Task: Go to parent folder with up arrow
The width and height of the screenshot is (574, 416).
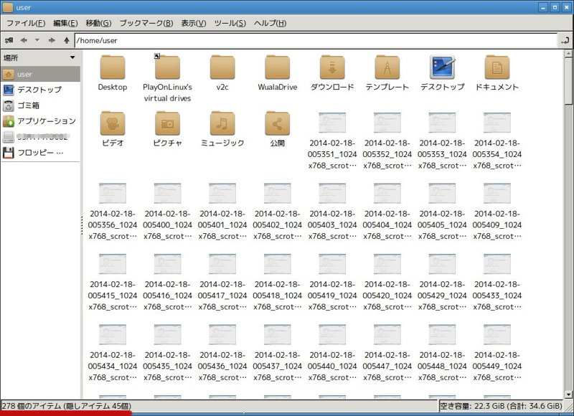Action: click(x=66, y=40)
